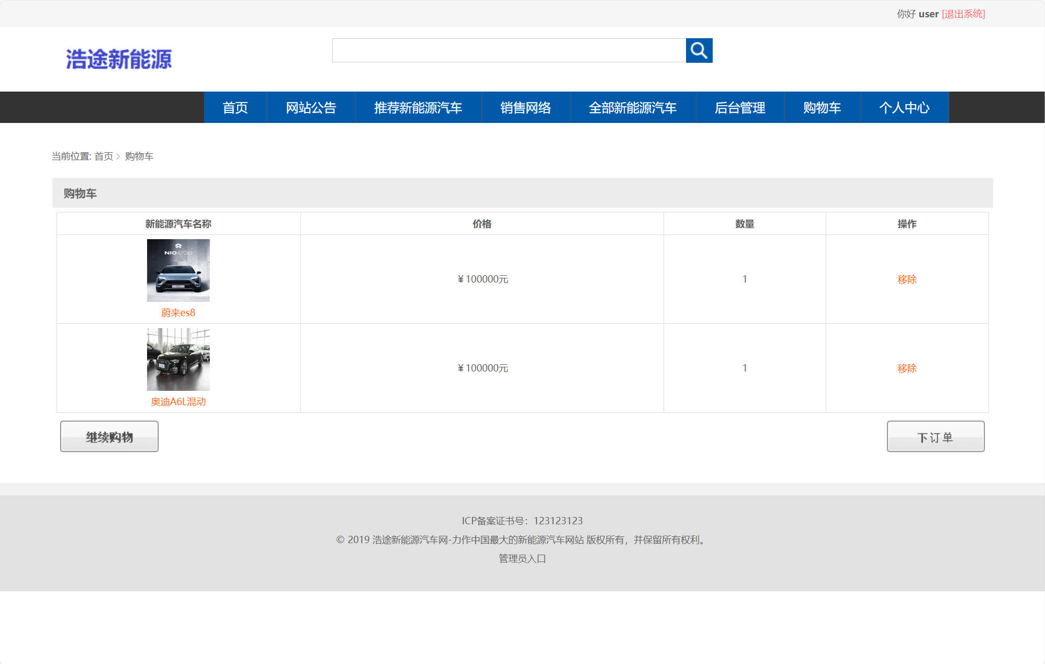Click the 下订单 order button

pyautogui.click(x=935, y=436)
